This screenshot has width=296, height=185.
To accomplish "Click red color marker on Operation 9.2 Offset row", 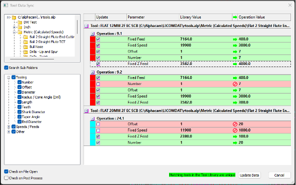I will tap(92, 90).
